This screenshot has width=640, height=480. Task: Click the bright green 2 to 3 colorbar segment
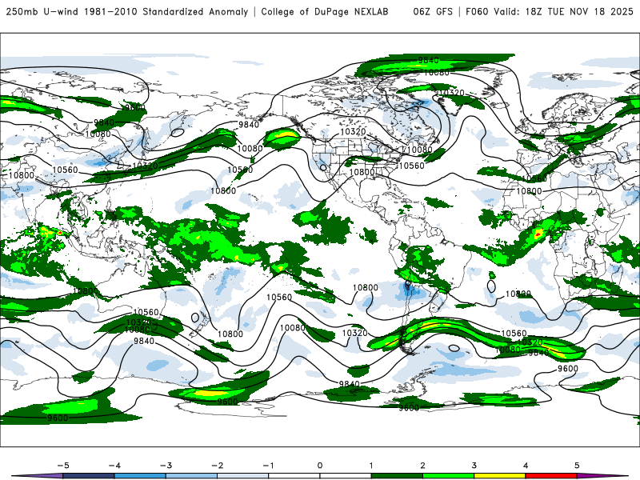[x=448, y=476]
